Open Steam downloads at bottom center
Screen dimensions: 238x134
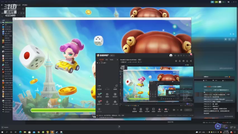(x=119, y=127)
